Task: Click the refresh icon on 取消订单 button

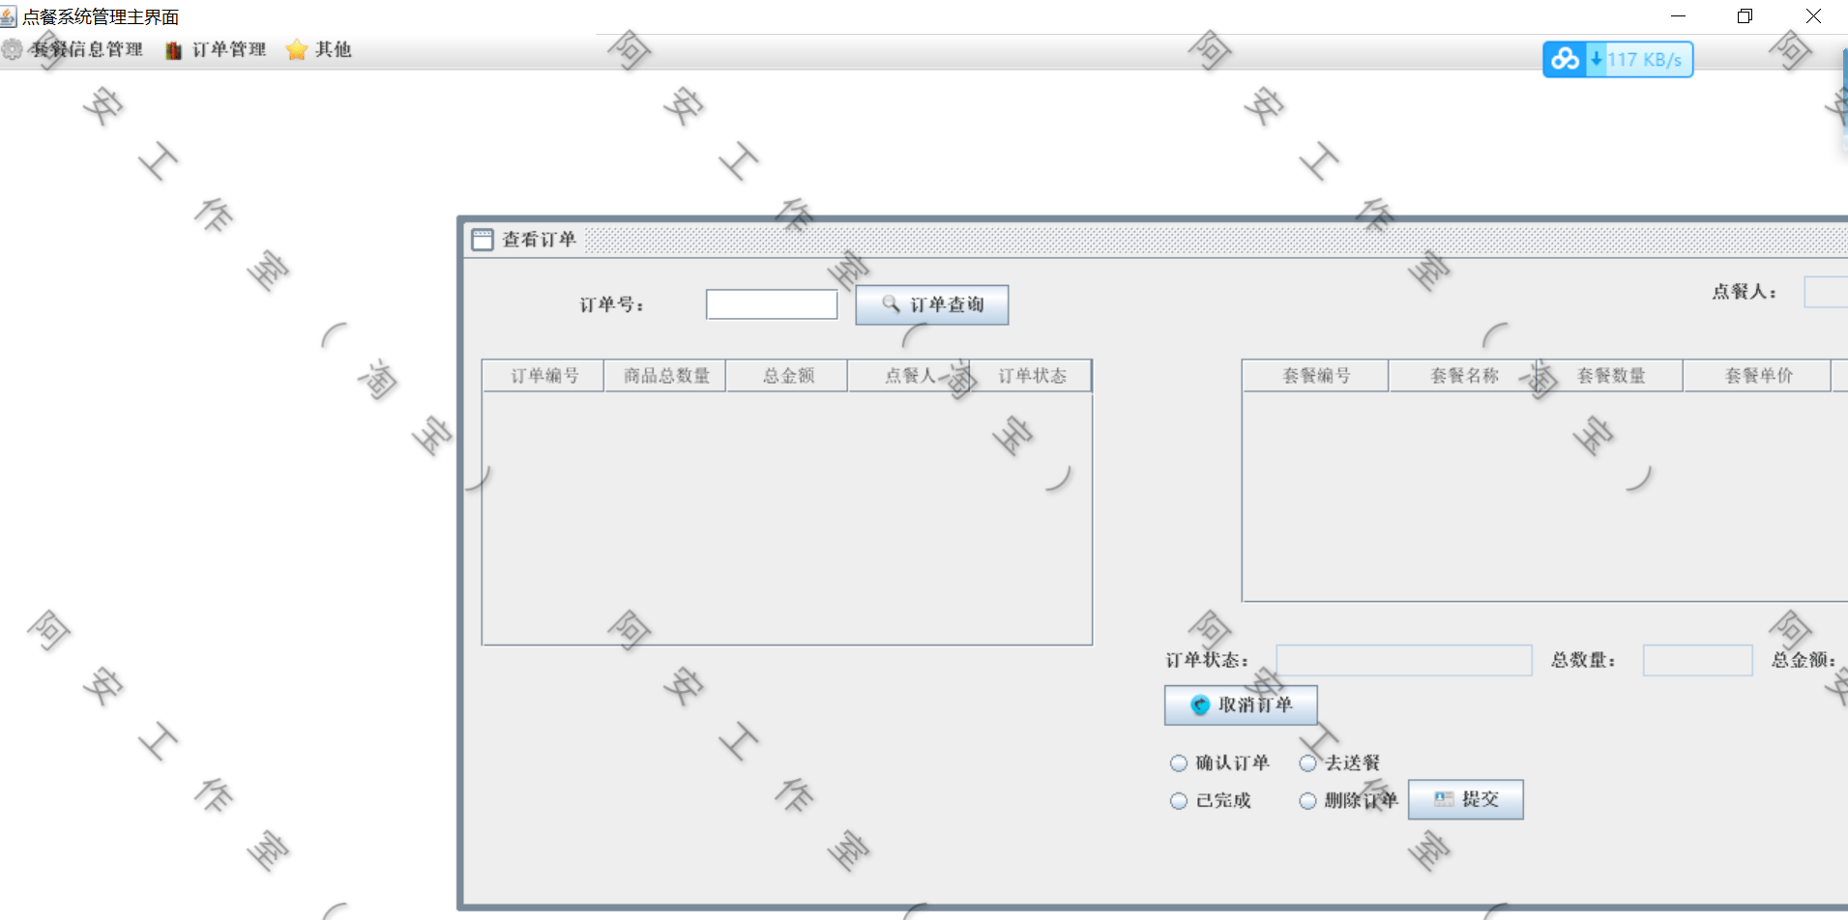Action: point(1200,705)
